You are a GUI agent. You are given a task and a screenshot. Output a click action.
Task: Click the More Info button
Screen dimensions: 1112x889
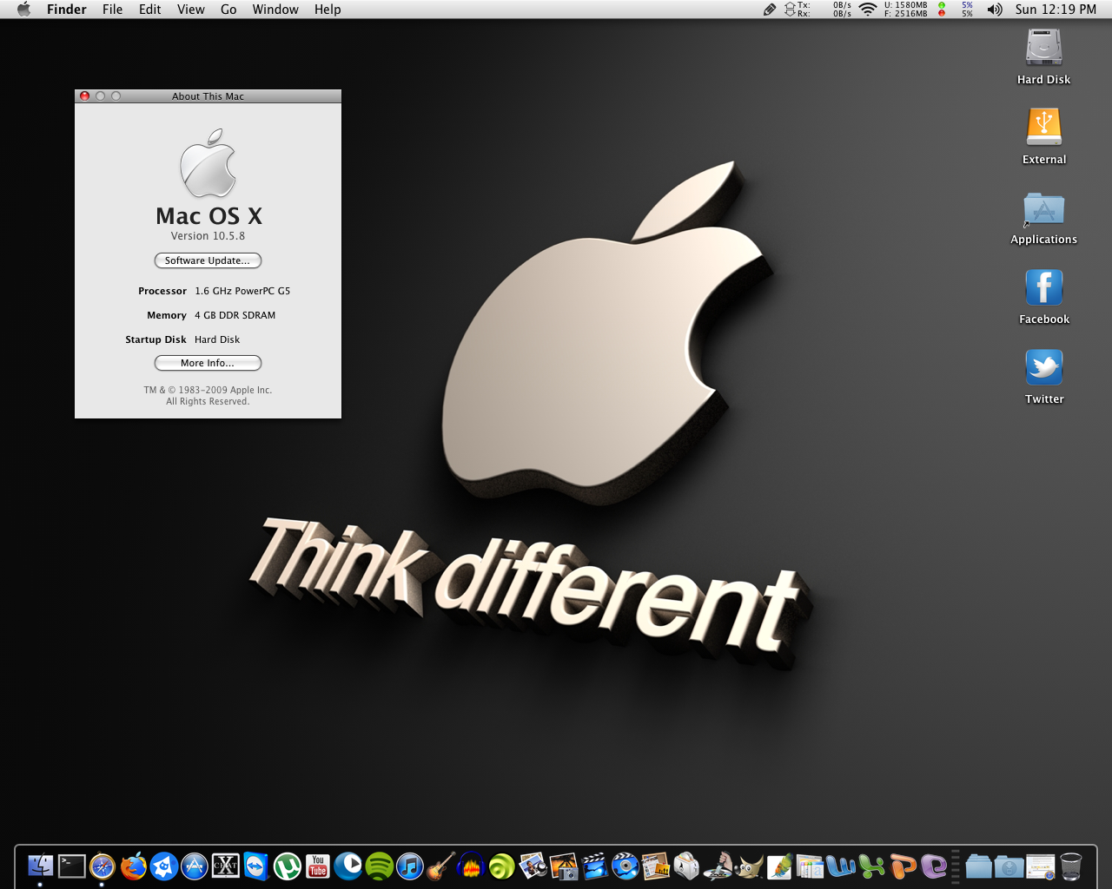208,363
